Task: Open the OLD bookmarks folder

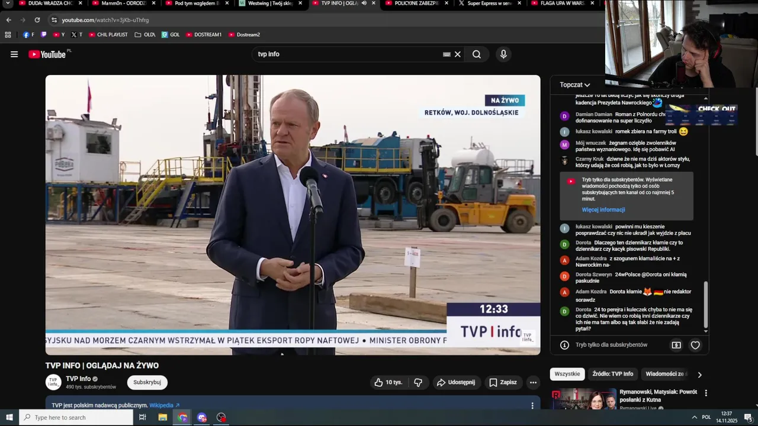Action: [x=145, y=35]
